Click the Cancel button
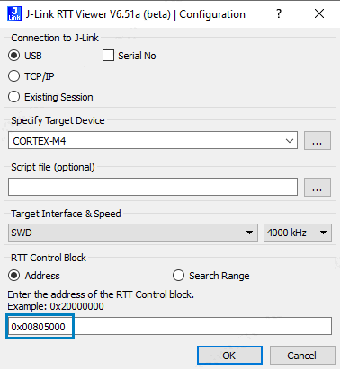The width and height of the screenshot is (340, 369). coord(302,356)
